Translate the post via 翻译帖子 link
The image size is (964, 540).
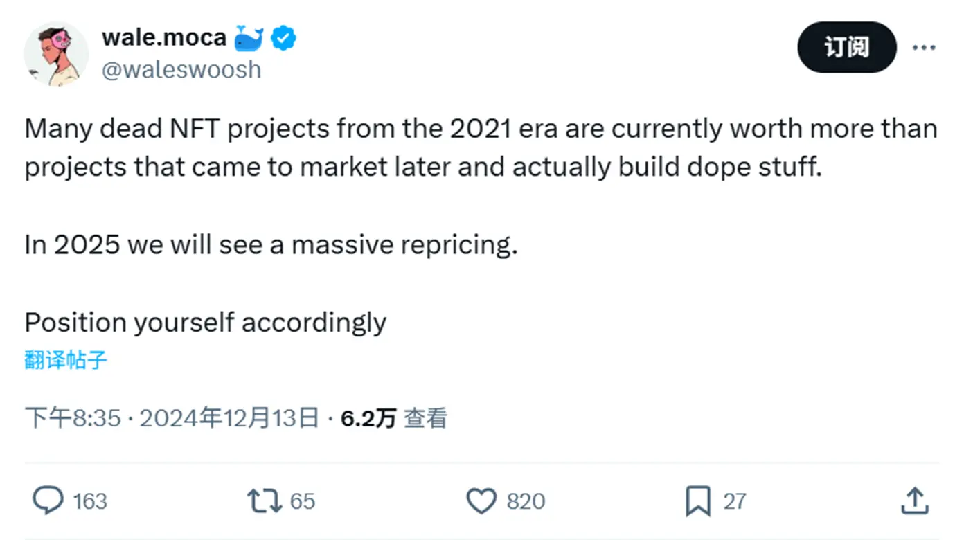66,360
